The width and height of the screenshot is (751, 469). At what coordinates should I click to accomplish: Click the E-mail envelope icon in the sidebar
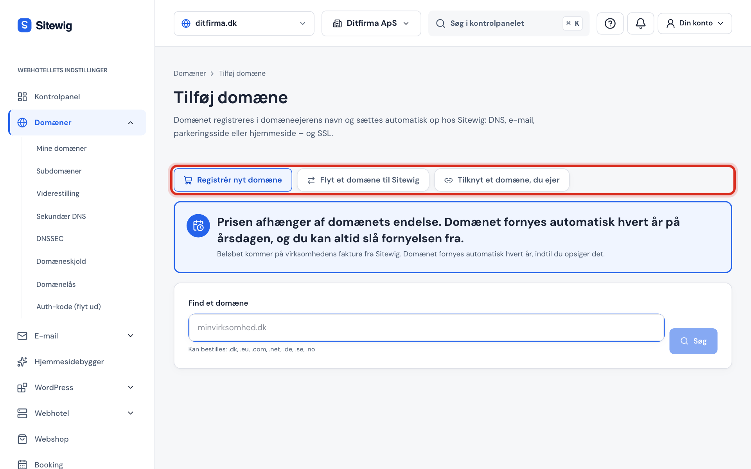pos(22,336)
